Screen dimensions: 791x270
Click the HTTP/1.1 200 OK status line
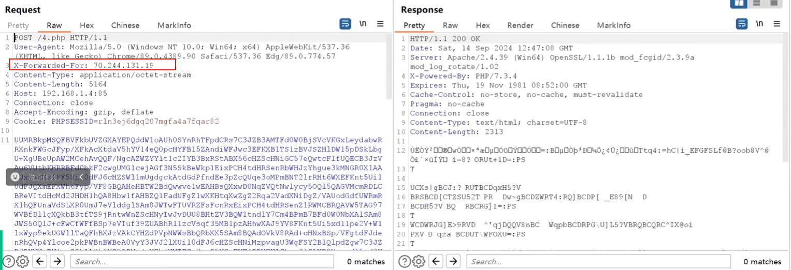pyautogui.click(x=445, y=39)
